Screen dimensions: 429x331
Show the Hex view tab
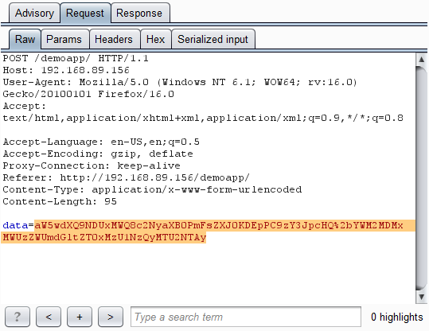coord(156,39)
